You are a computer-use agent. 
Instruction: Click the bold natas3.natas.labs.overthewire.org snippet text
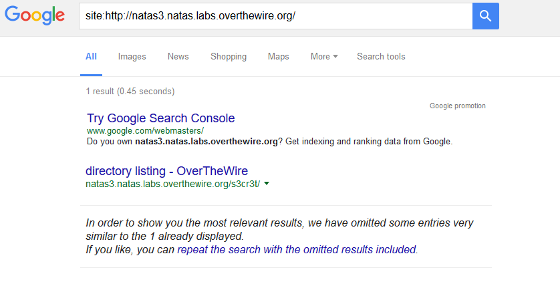(x=206, y=142)
